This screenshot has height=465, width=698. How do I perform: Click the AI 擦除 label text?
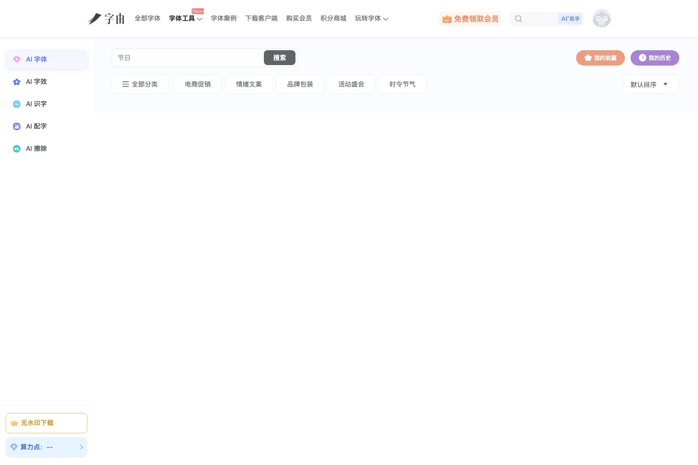(36, 149)
